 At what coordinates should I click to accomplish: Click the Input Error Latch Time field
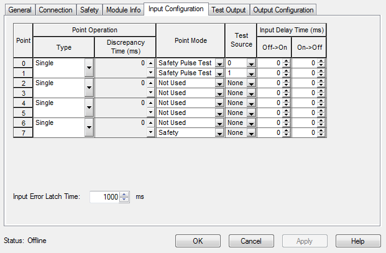coord(104,196)
